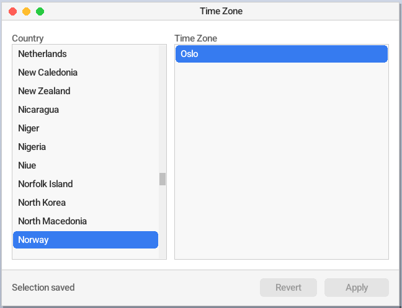Select Niue from the country list
This screenshot has height=308, width=402.
(x=86, y=165)
